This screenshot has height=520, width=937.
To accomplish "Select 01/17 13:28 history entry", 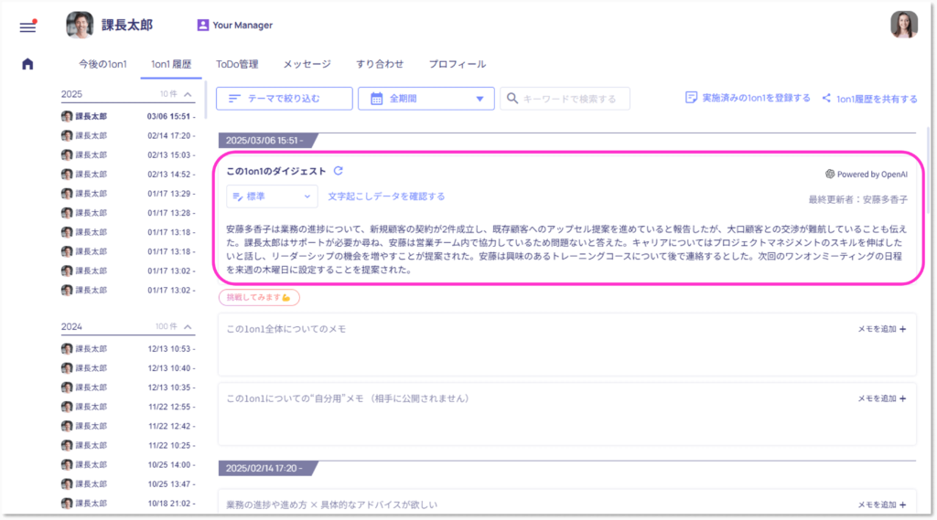I will point(128,213).
